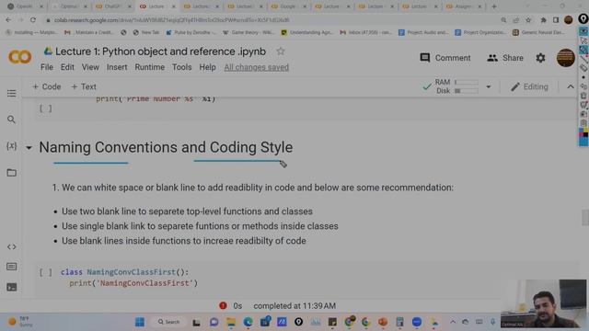
Task: Click the Colab logo
Action: click(x=20, y=57)
